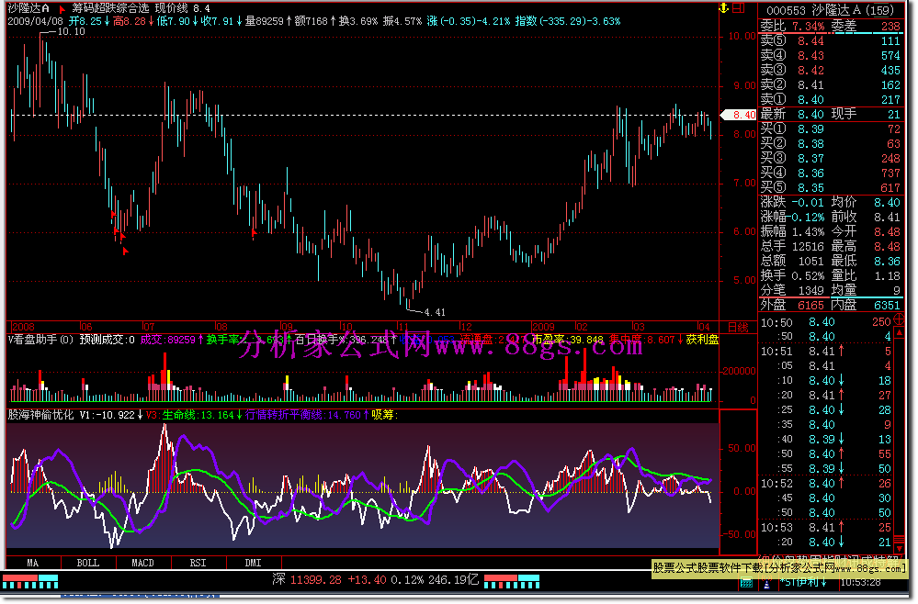
Task: Click the market breadth bar after 246.19亿
Action: click(x=512, y=581)
